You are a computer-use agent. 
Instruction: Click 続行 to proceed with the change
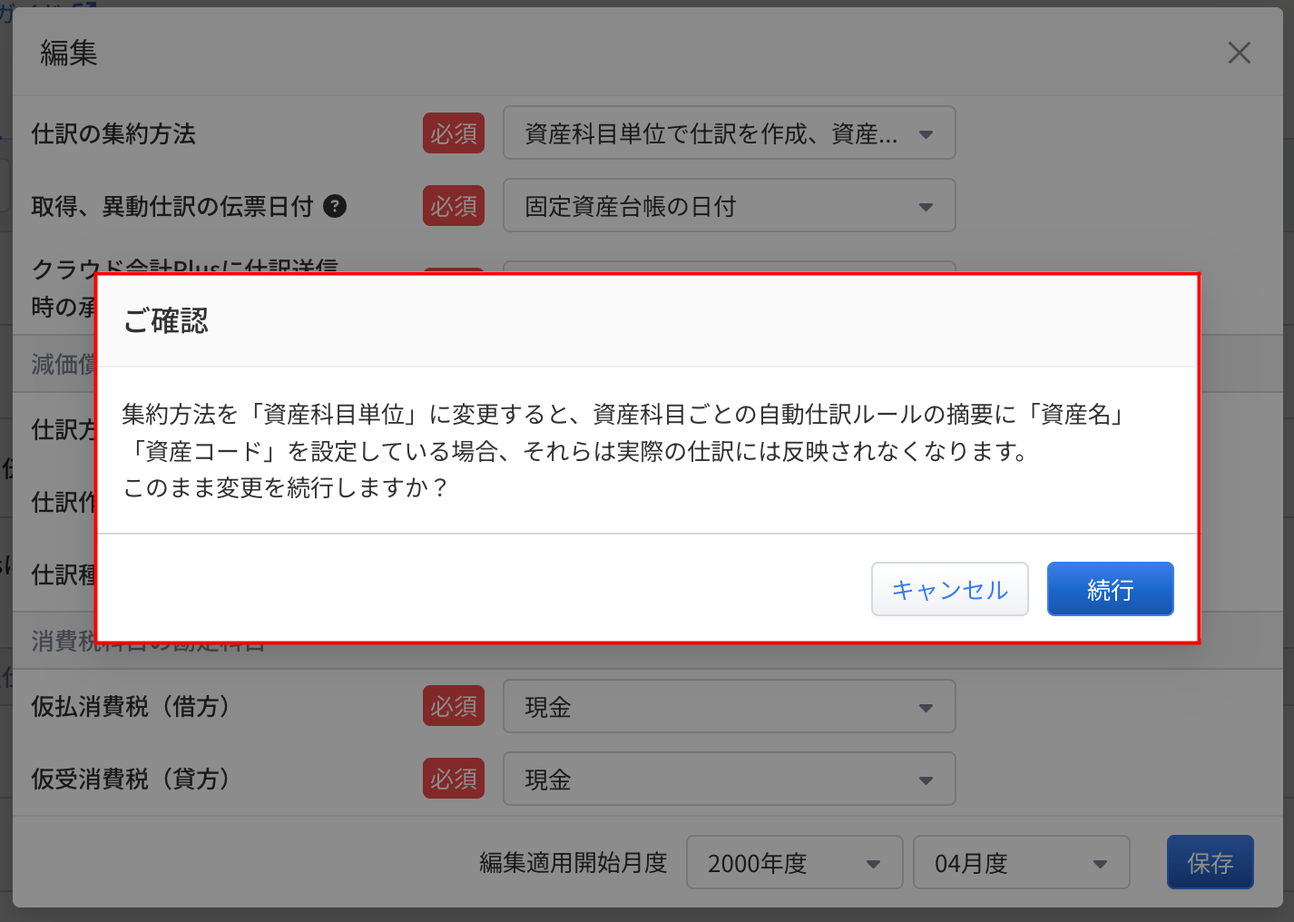1110,589
